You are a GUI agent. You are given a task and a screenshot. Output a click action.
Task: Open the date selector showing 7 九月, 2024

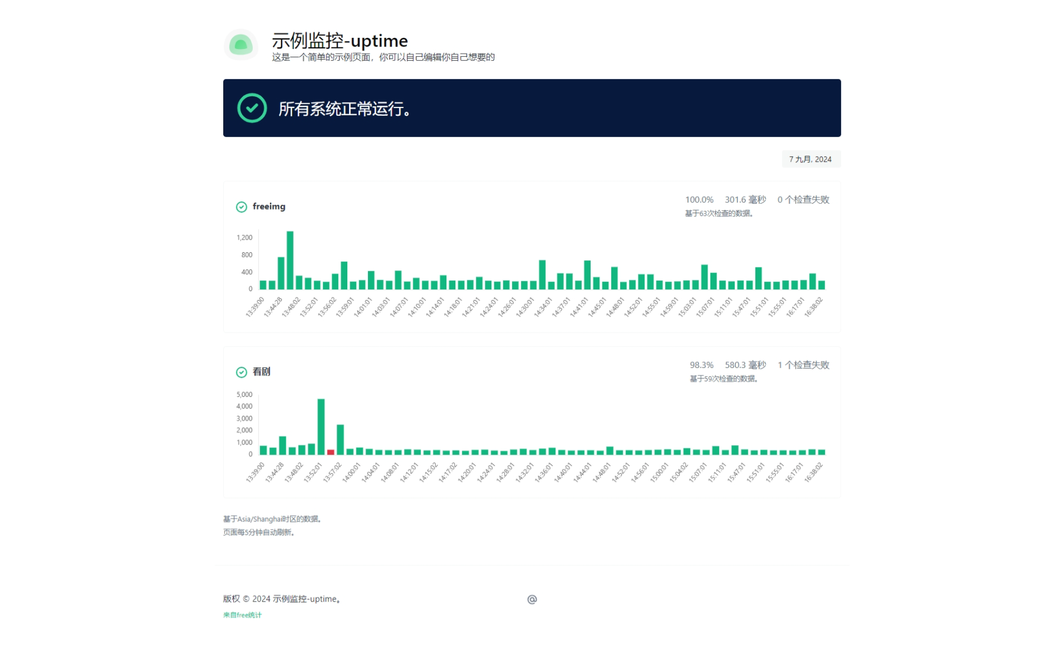point(811,159)
